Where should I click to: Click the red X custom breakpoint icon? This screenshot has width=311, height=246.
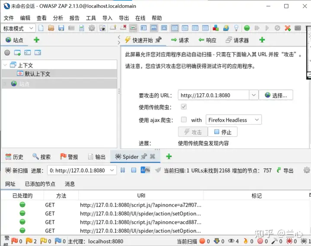coord(288,28)
